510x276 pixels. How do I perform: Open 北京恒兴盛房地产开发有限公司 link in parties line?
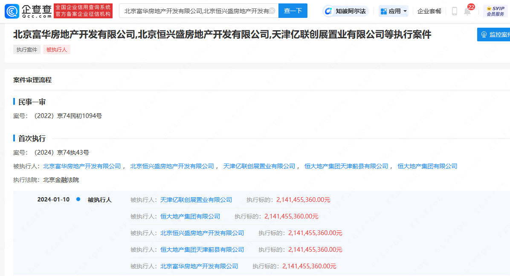pyautogui.click(x=172, y=166)
